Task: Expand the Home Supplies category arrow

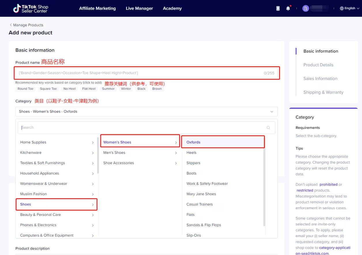Action: click(x=93, y=142)
